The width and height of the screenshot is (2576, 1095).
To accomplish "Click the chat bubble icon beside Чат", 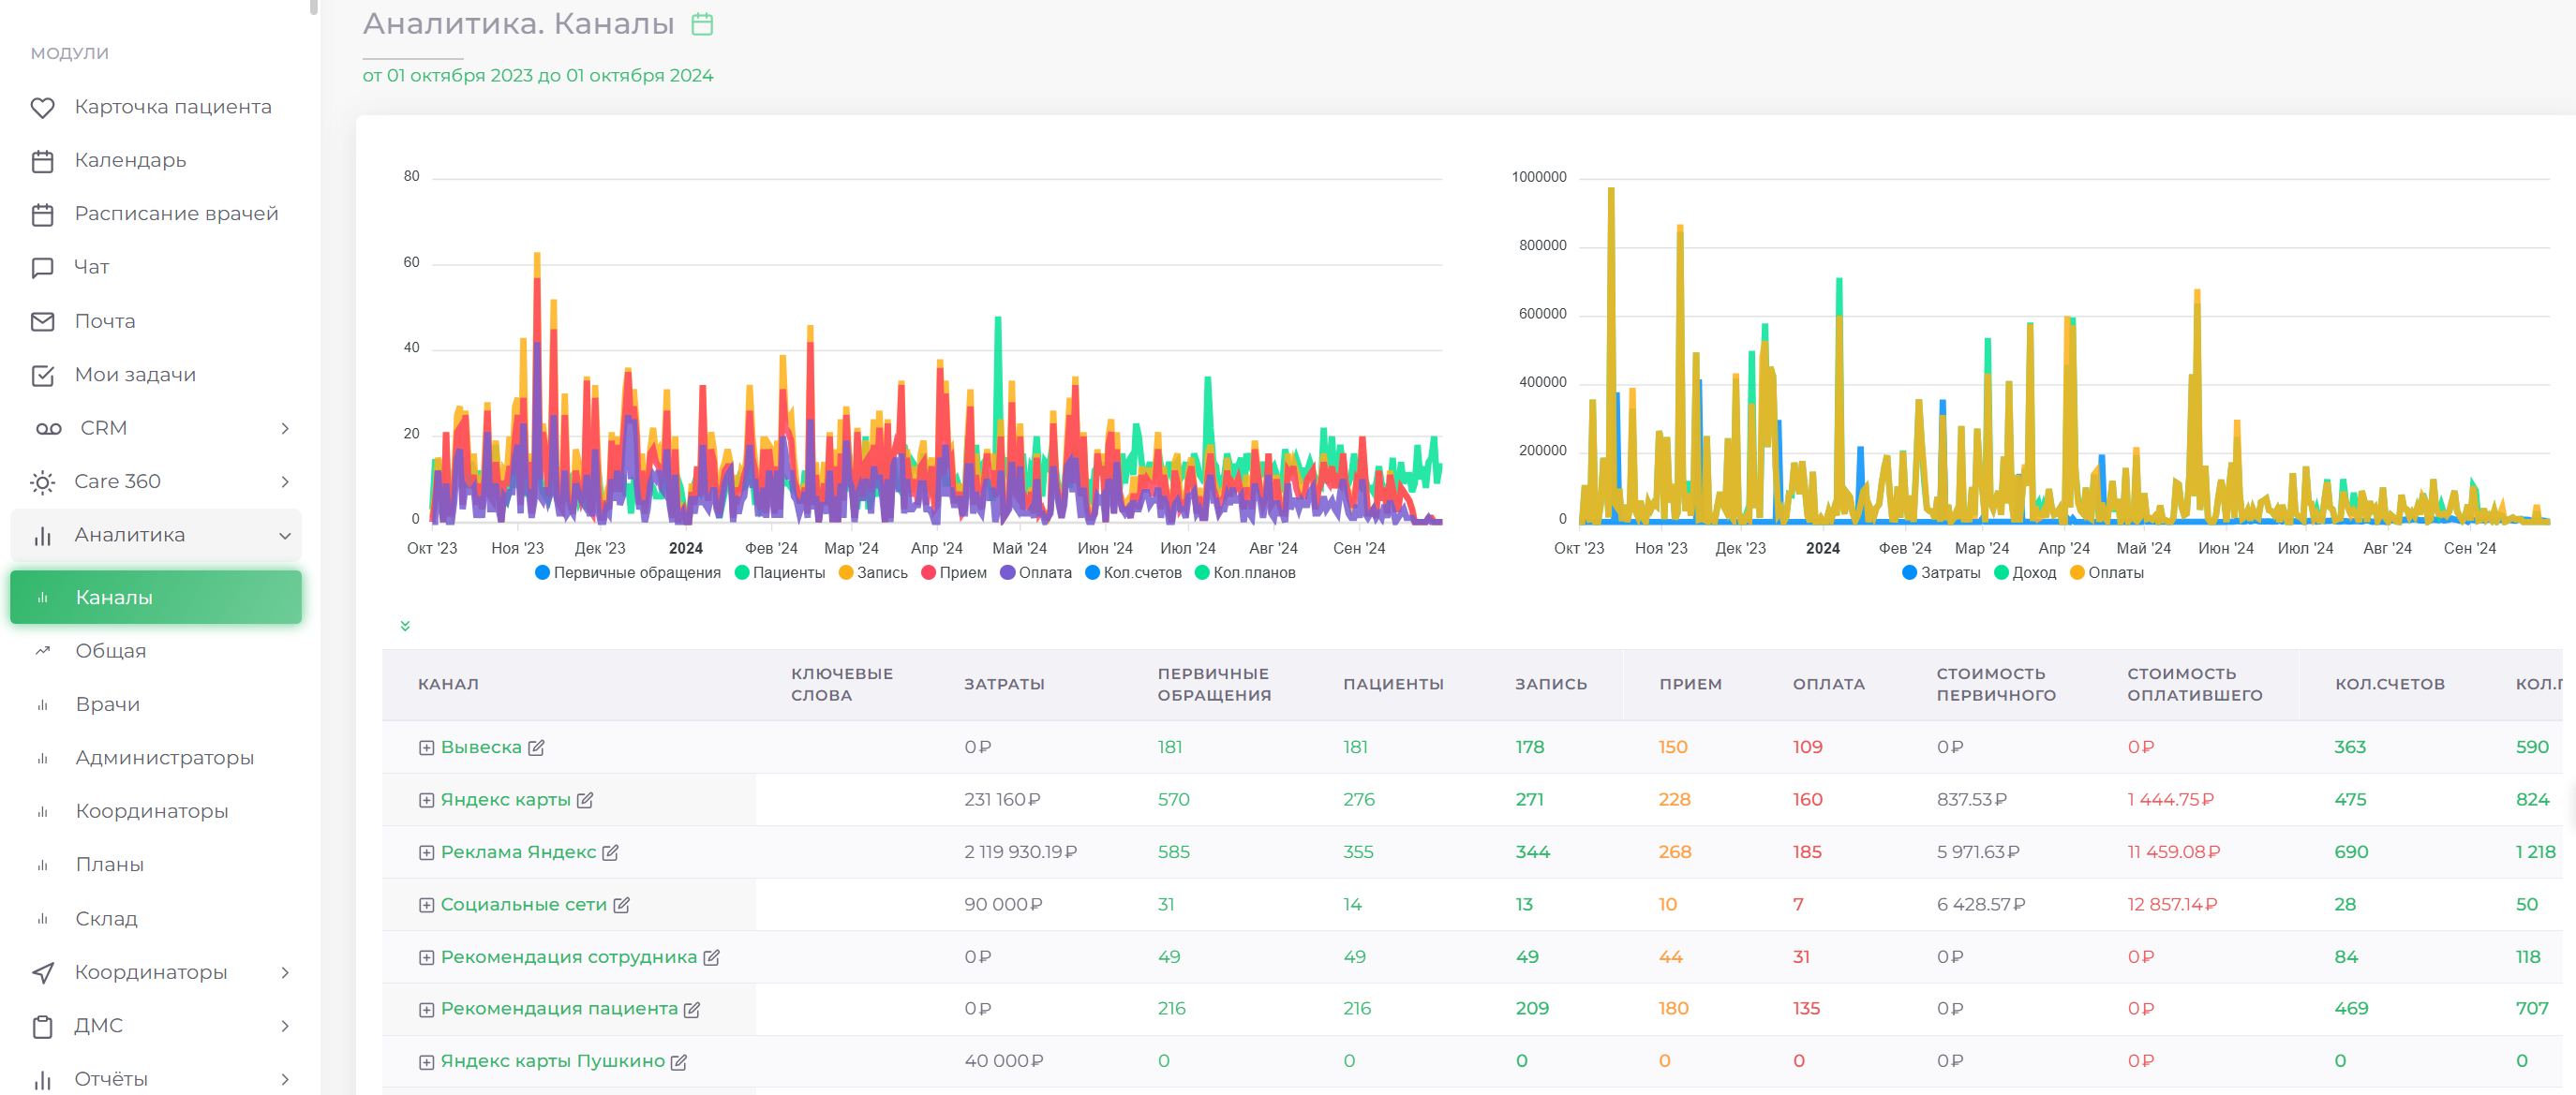I will (x=42, y=268).
